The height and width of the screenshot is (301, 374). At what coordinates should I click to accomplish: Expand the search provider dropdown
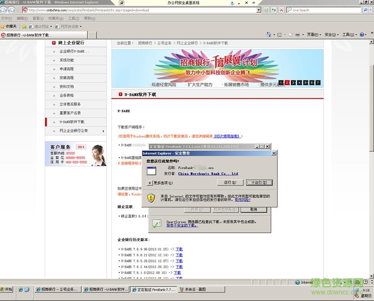371,10
